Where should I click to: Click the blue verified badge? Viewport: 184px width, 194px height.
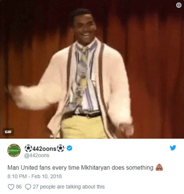pyautogui.click(x=69, y=148)
